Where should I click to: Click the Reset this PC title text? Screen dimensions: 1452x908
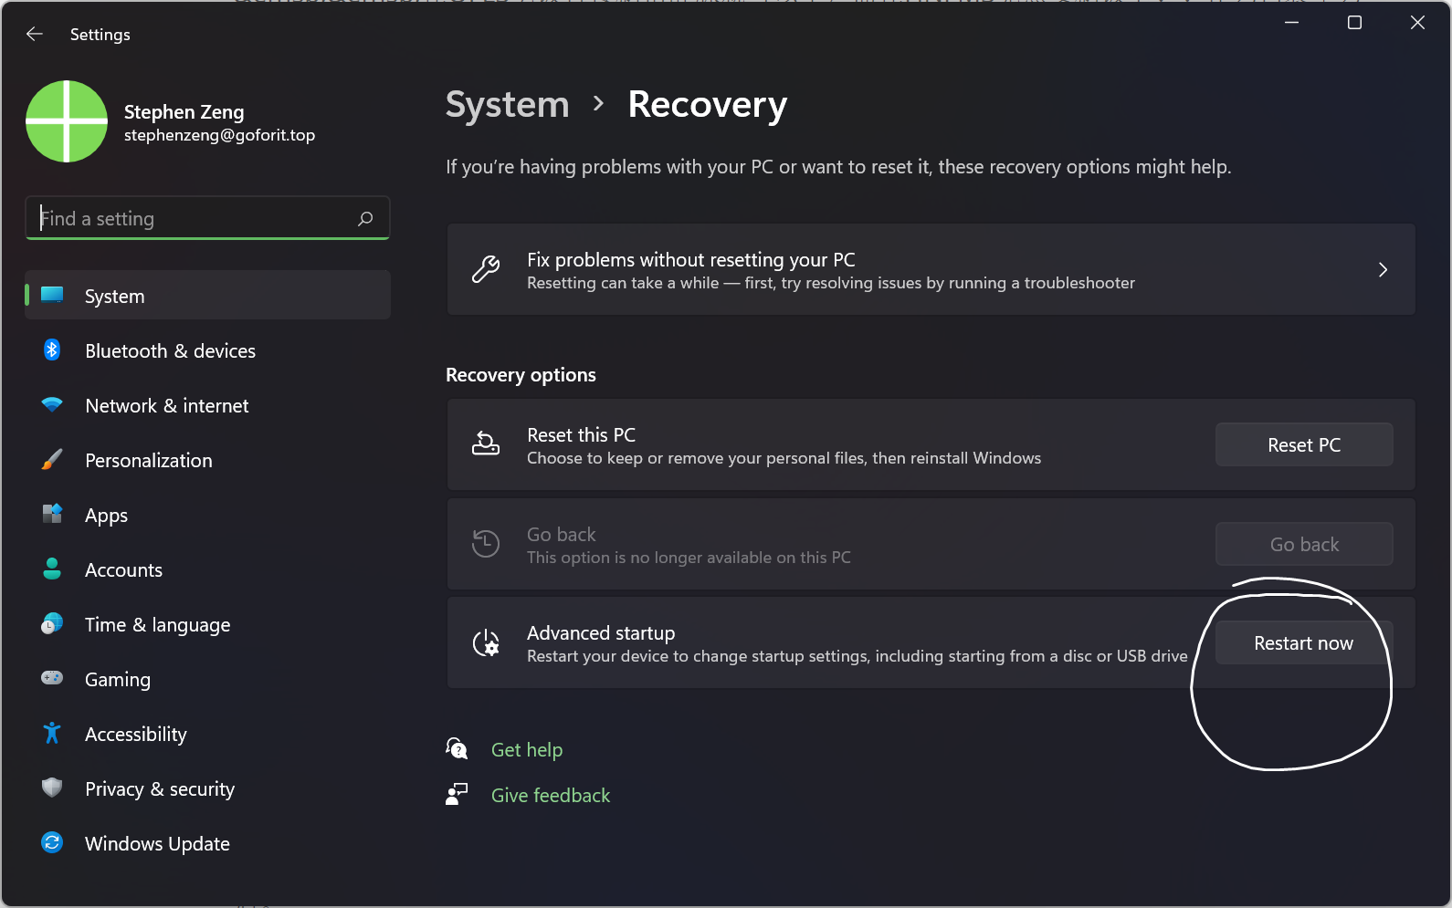pos(581,434)
